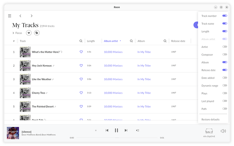Click Restore defaults in column menu
The height and width of the screenshot is (146, 234).
(210, 120)
